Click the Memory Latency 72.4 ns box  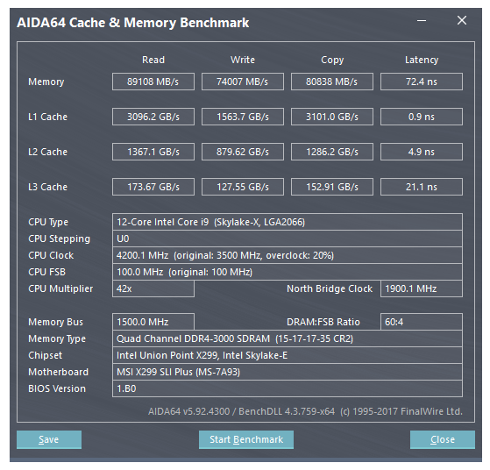[422, 82]
